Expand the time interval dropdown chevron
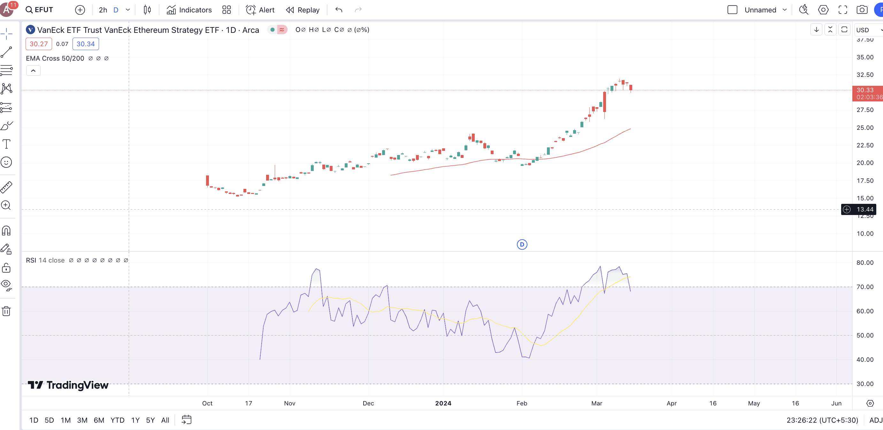 coord(128,10)
